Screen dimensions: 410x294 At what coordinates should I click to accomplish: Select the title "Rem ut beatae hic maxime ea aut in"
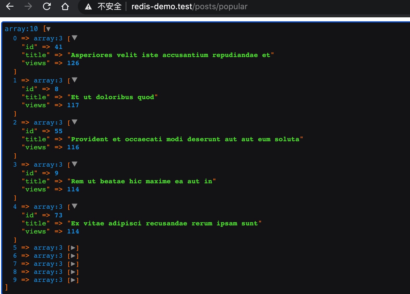coord(142,181)
